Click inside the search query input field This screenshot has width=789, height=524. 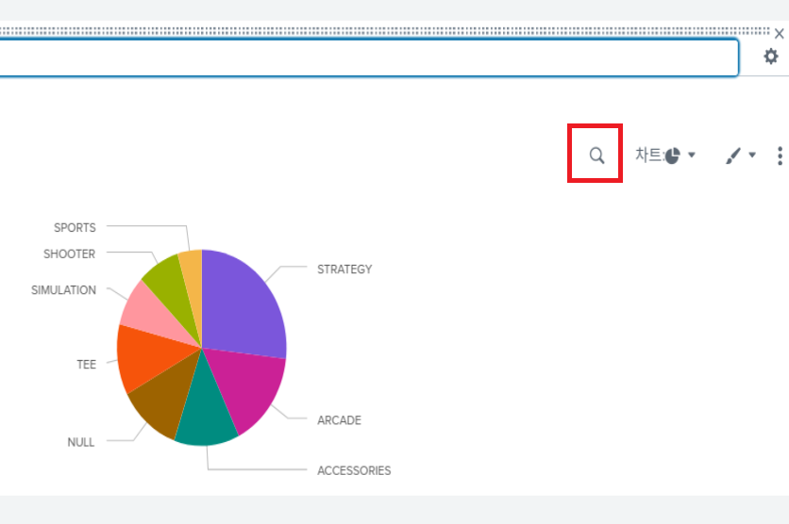click(x=368, y=57)
